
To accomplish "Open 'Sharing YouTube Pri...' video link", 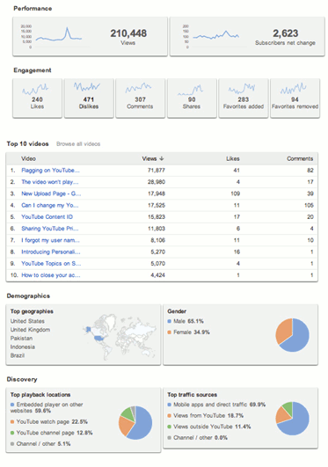I will (x=50, y=229).
